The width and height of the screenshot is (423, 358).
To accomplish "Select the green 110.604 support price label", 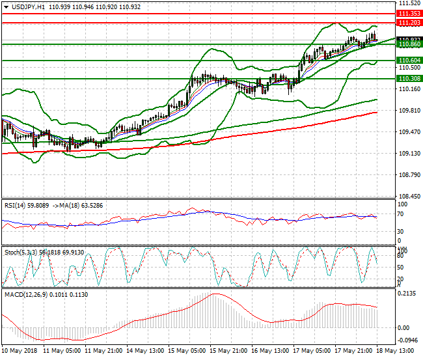I will [x=409, y=61].
